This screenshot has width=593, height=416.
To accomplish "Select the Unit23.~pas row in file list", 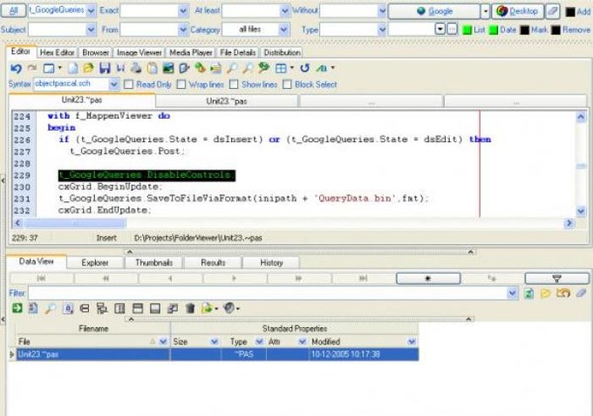I will (217, 354).
